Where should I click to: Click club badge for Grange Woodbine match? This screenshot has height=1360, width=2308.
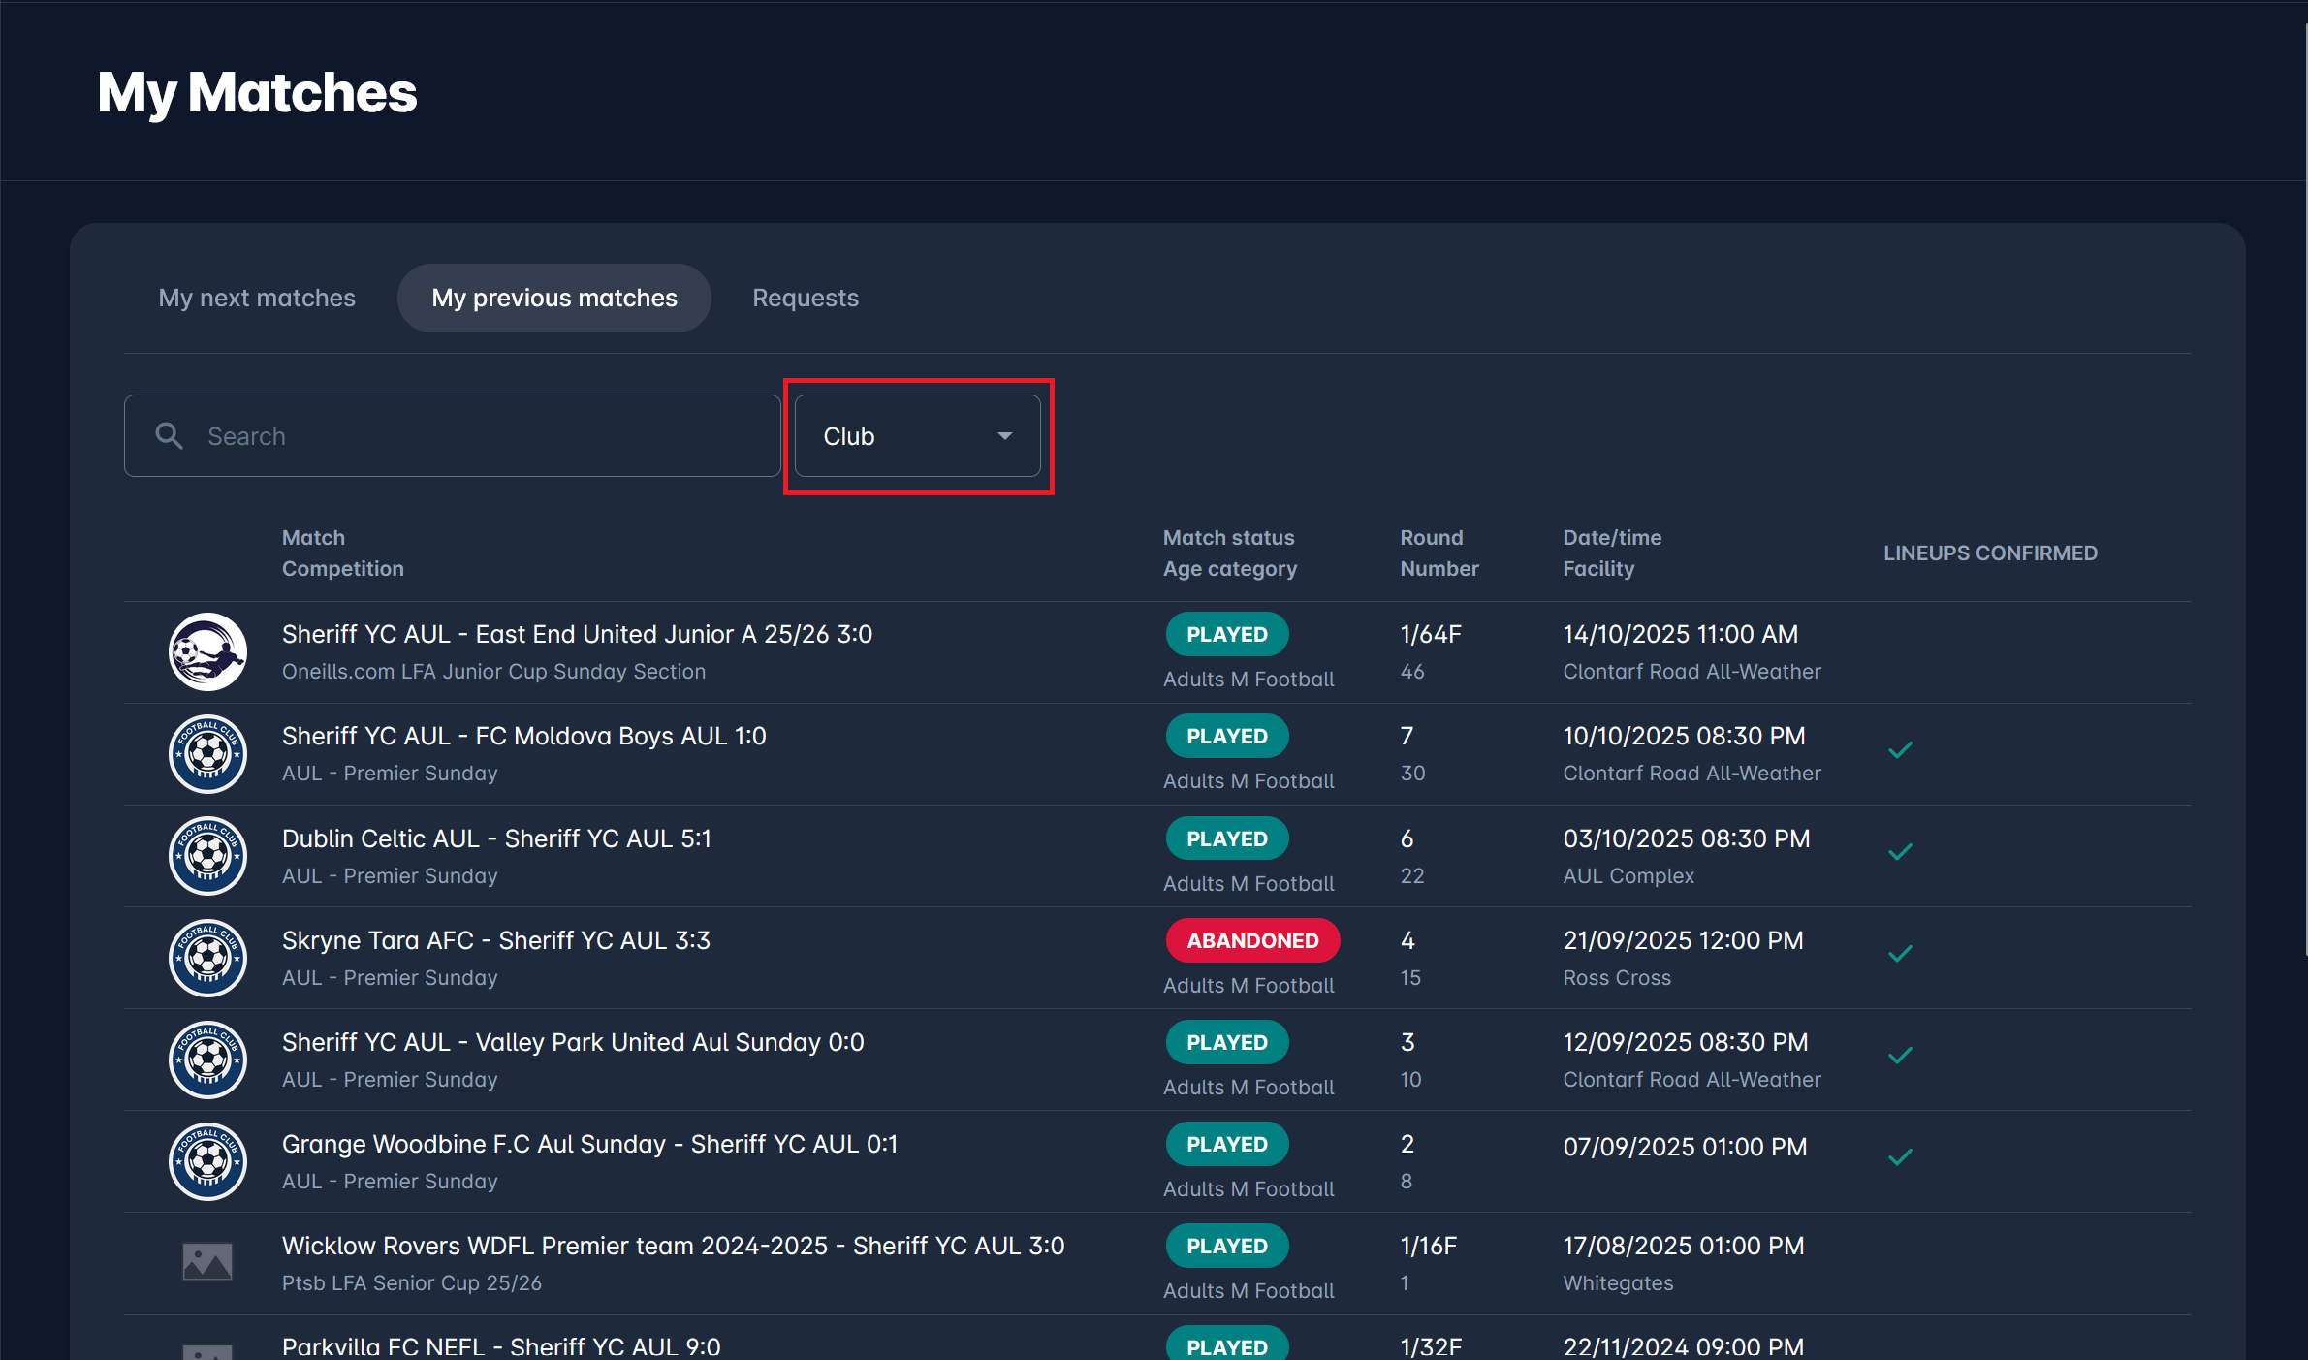click(207, 1161)
